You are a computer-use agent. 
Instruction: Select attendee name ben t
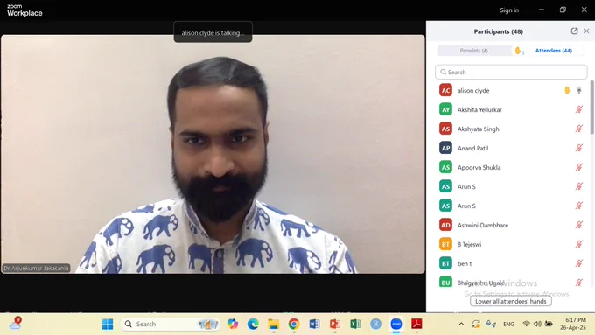click(465, 263)
